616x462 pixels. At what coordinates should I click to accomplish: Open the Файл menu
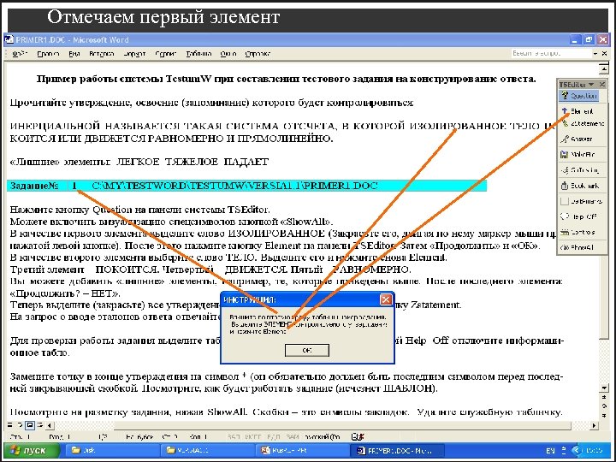coord(19,54)
